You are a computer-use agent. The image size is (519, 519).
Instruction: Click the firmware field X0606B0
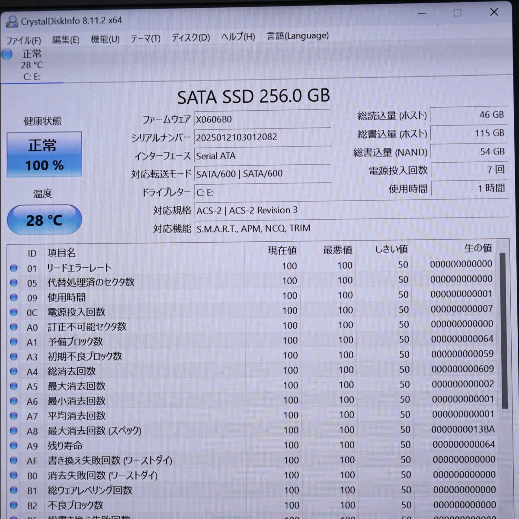[263, 119]
